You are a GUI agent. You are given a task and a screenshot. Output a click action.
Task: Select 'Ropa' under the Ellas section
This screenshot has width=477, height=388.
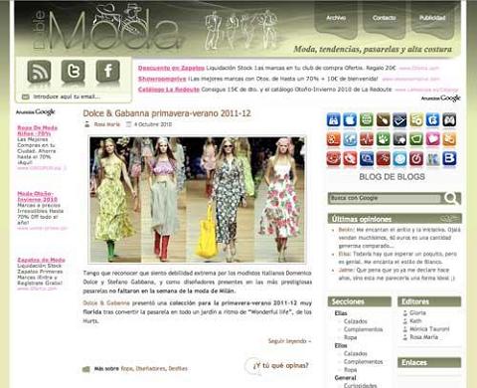point(350,337)
